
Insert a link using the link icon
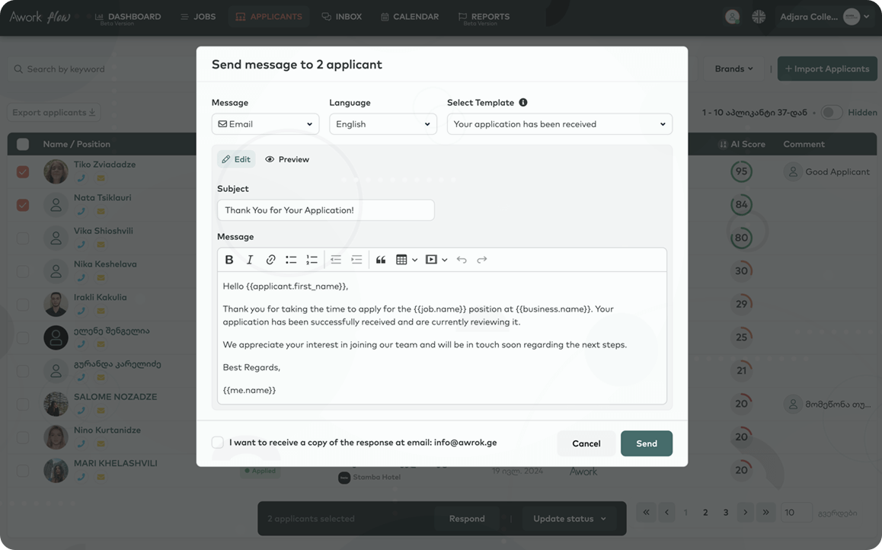(x=270, y=260)
